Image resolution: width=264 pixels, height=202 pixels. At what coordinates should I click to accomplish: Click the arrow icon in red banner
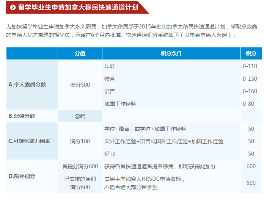(13, 8)
